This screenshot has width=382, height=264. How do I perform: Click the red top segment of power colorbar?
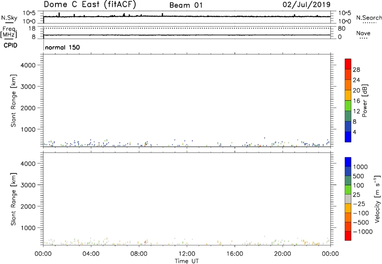click(348, 64)
